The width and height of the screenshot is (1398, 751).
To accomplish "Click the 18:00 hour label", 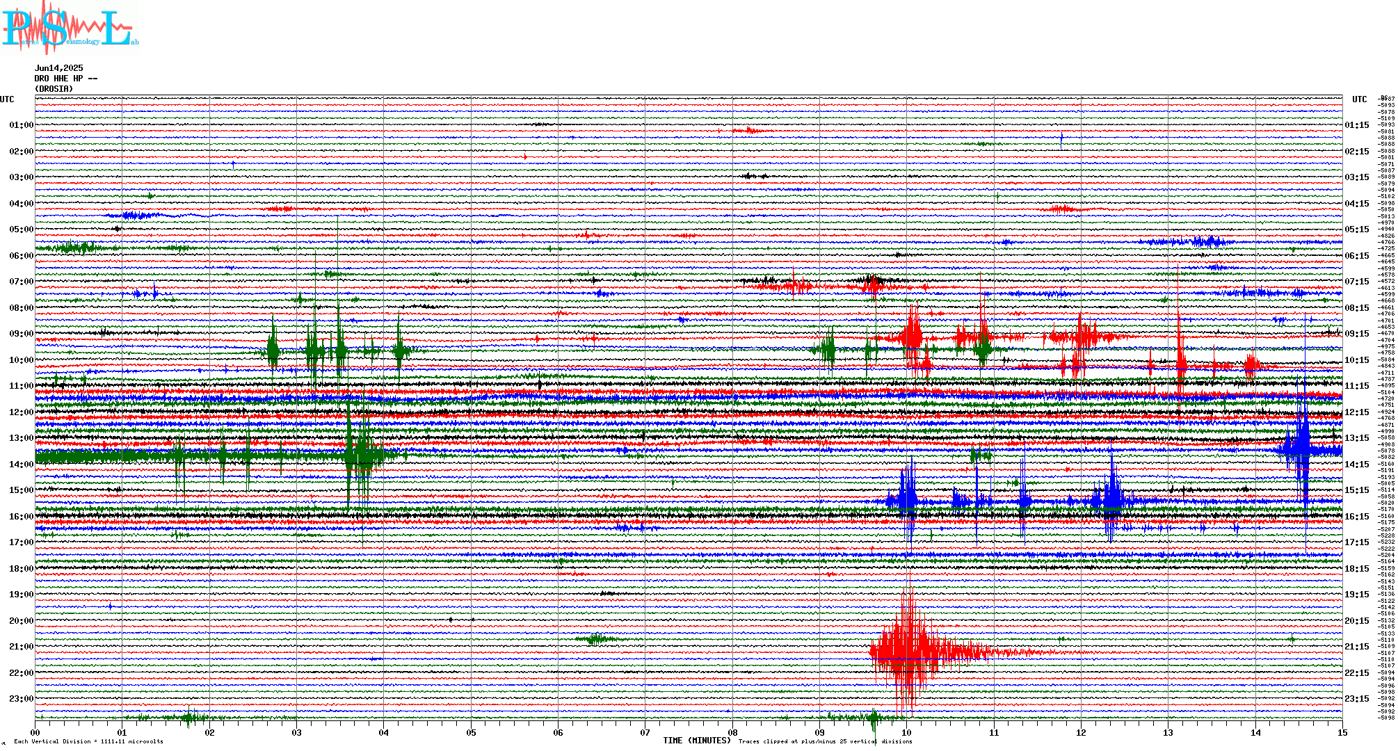I will tap(21, 569).
